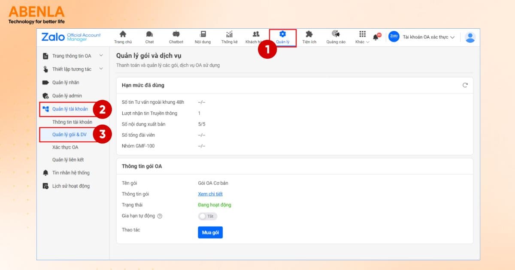
Task: Select Quản lý liên kết in sidebar
Action: [68, 160]
